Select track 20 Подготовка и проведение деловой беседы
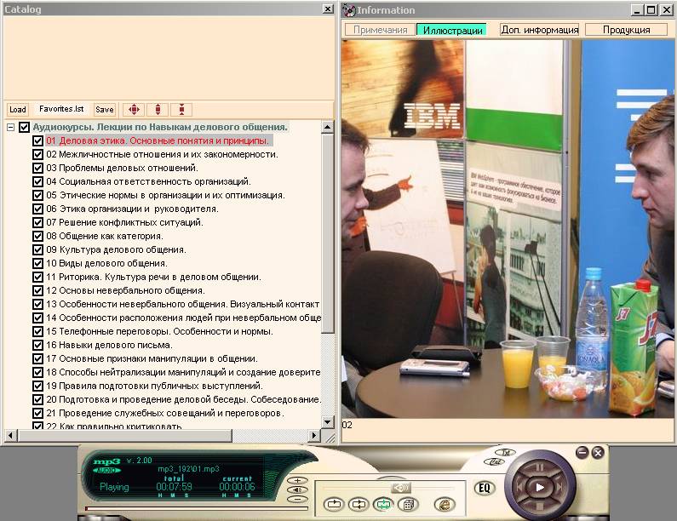This screenshot has height=521, width=677. (x=183, y=400)
